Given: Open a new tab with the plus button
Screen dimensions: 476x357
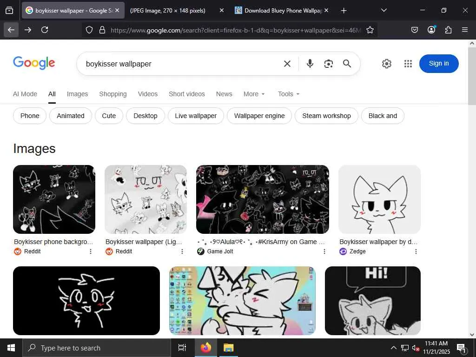Looking at the screenshot, I should pos(344,11).
